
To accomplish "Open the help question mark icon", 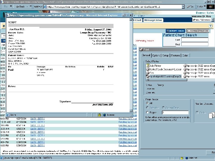I will pos(210,26).
